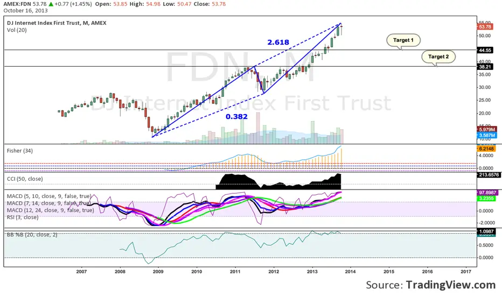502x296 pixels.
Task: Click the MACD (7, 14, close, 9) label
Action: coord(48,203)
